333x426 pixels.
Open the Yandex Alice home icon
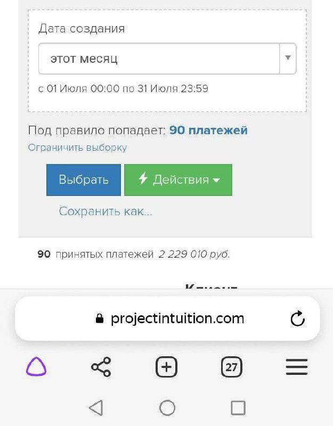pos(36,366)
